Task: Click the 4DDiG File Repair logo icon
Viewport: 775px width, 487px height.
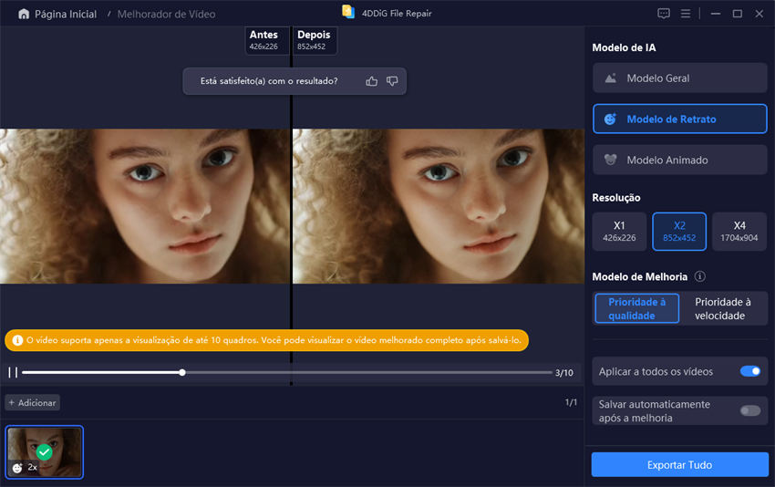Action: point(347,13)
